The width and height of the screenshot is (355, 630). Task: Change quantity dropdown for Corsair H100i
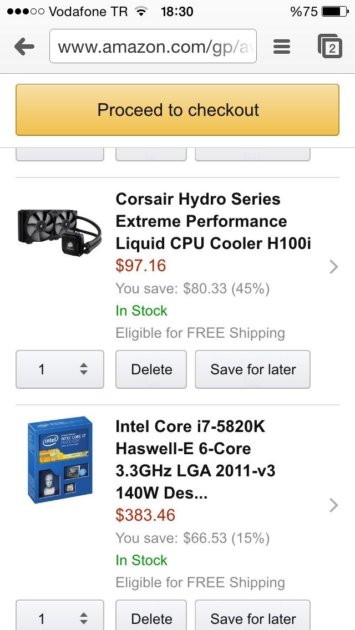(x=60, y=369)
